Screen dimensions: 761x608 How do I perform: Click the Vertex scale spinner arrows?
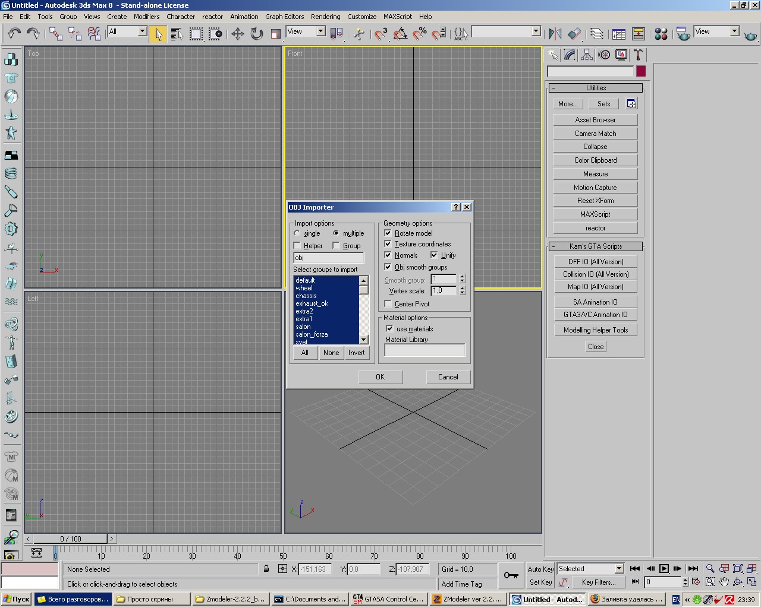[463, 290]
